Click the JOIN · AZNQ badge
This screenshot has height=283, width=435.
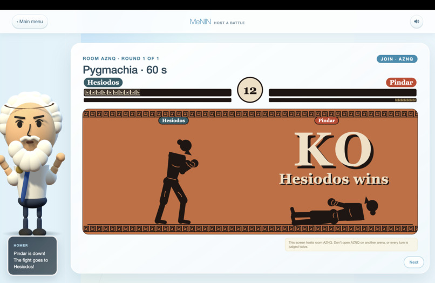[397, 59]
